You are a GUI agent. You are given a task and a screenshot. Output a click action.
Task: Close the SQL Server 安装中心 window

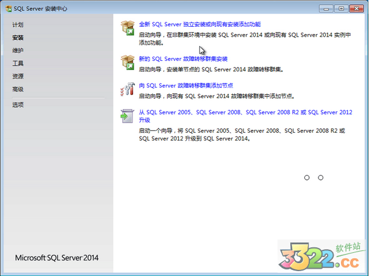(356, 9)
